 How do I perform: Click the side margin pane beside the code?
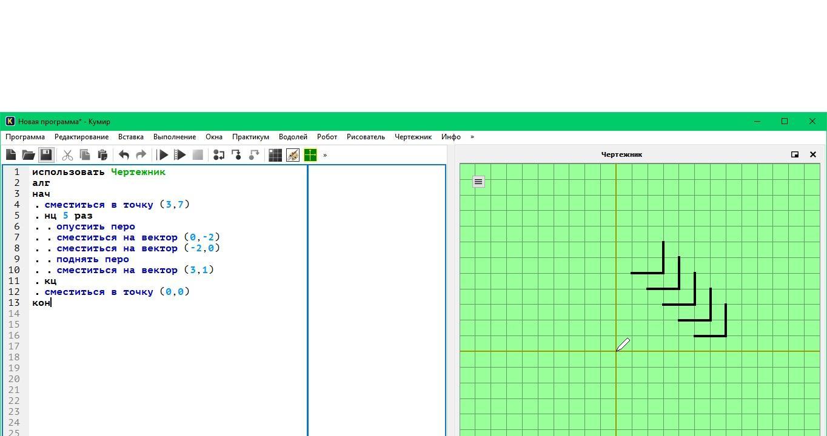coord(377,300)
